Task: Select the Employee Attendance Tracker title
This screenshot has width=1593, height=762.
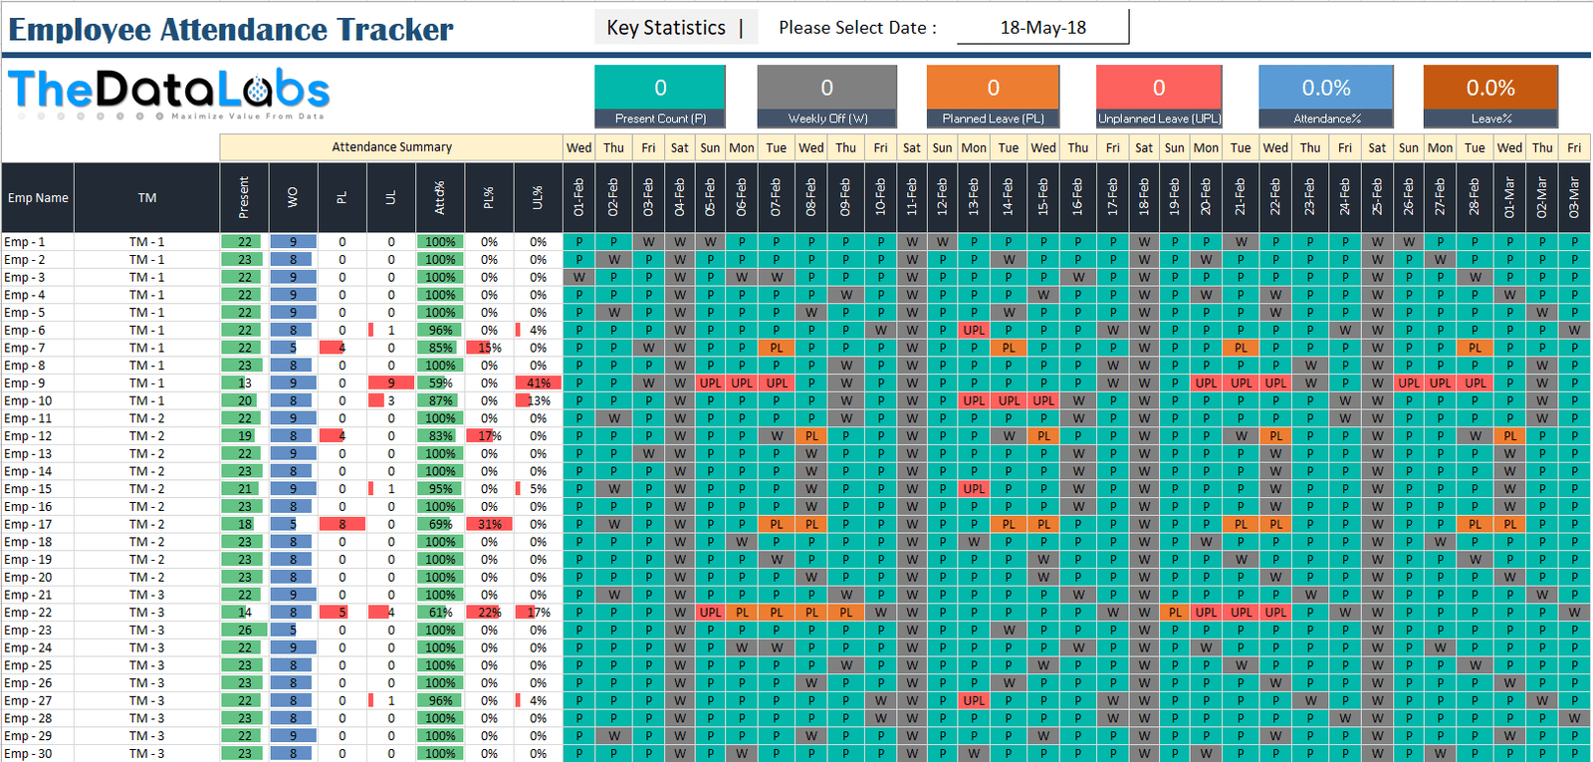Action: click(x=231, y=29)
